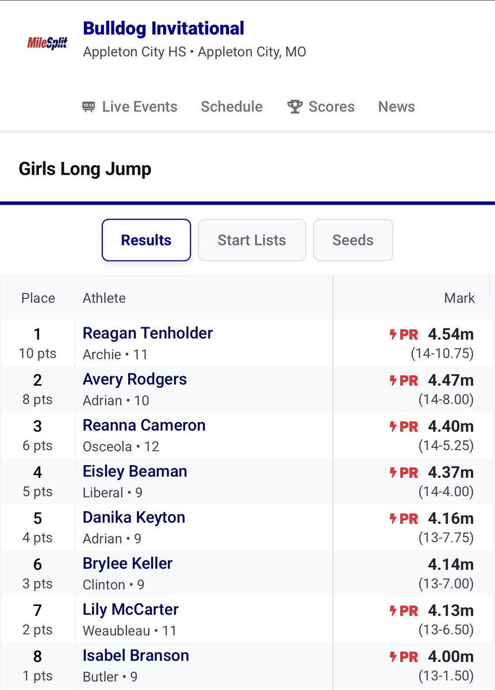Click the MileSplit logo
495x690 pixels.
[48, 42]
